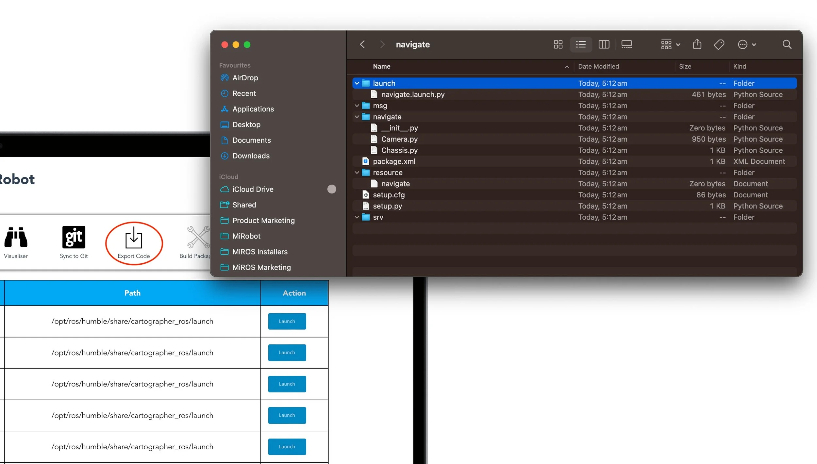
Task: Select list view toggle in Finder
Action: coord(581,44)
